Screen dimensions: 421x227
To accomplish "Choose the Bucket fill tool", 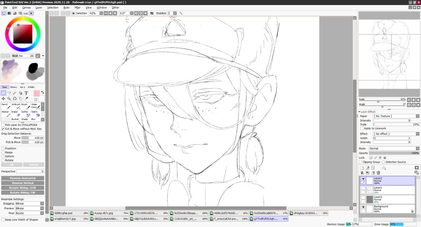I will [x=16, y=120].
